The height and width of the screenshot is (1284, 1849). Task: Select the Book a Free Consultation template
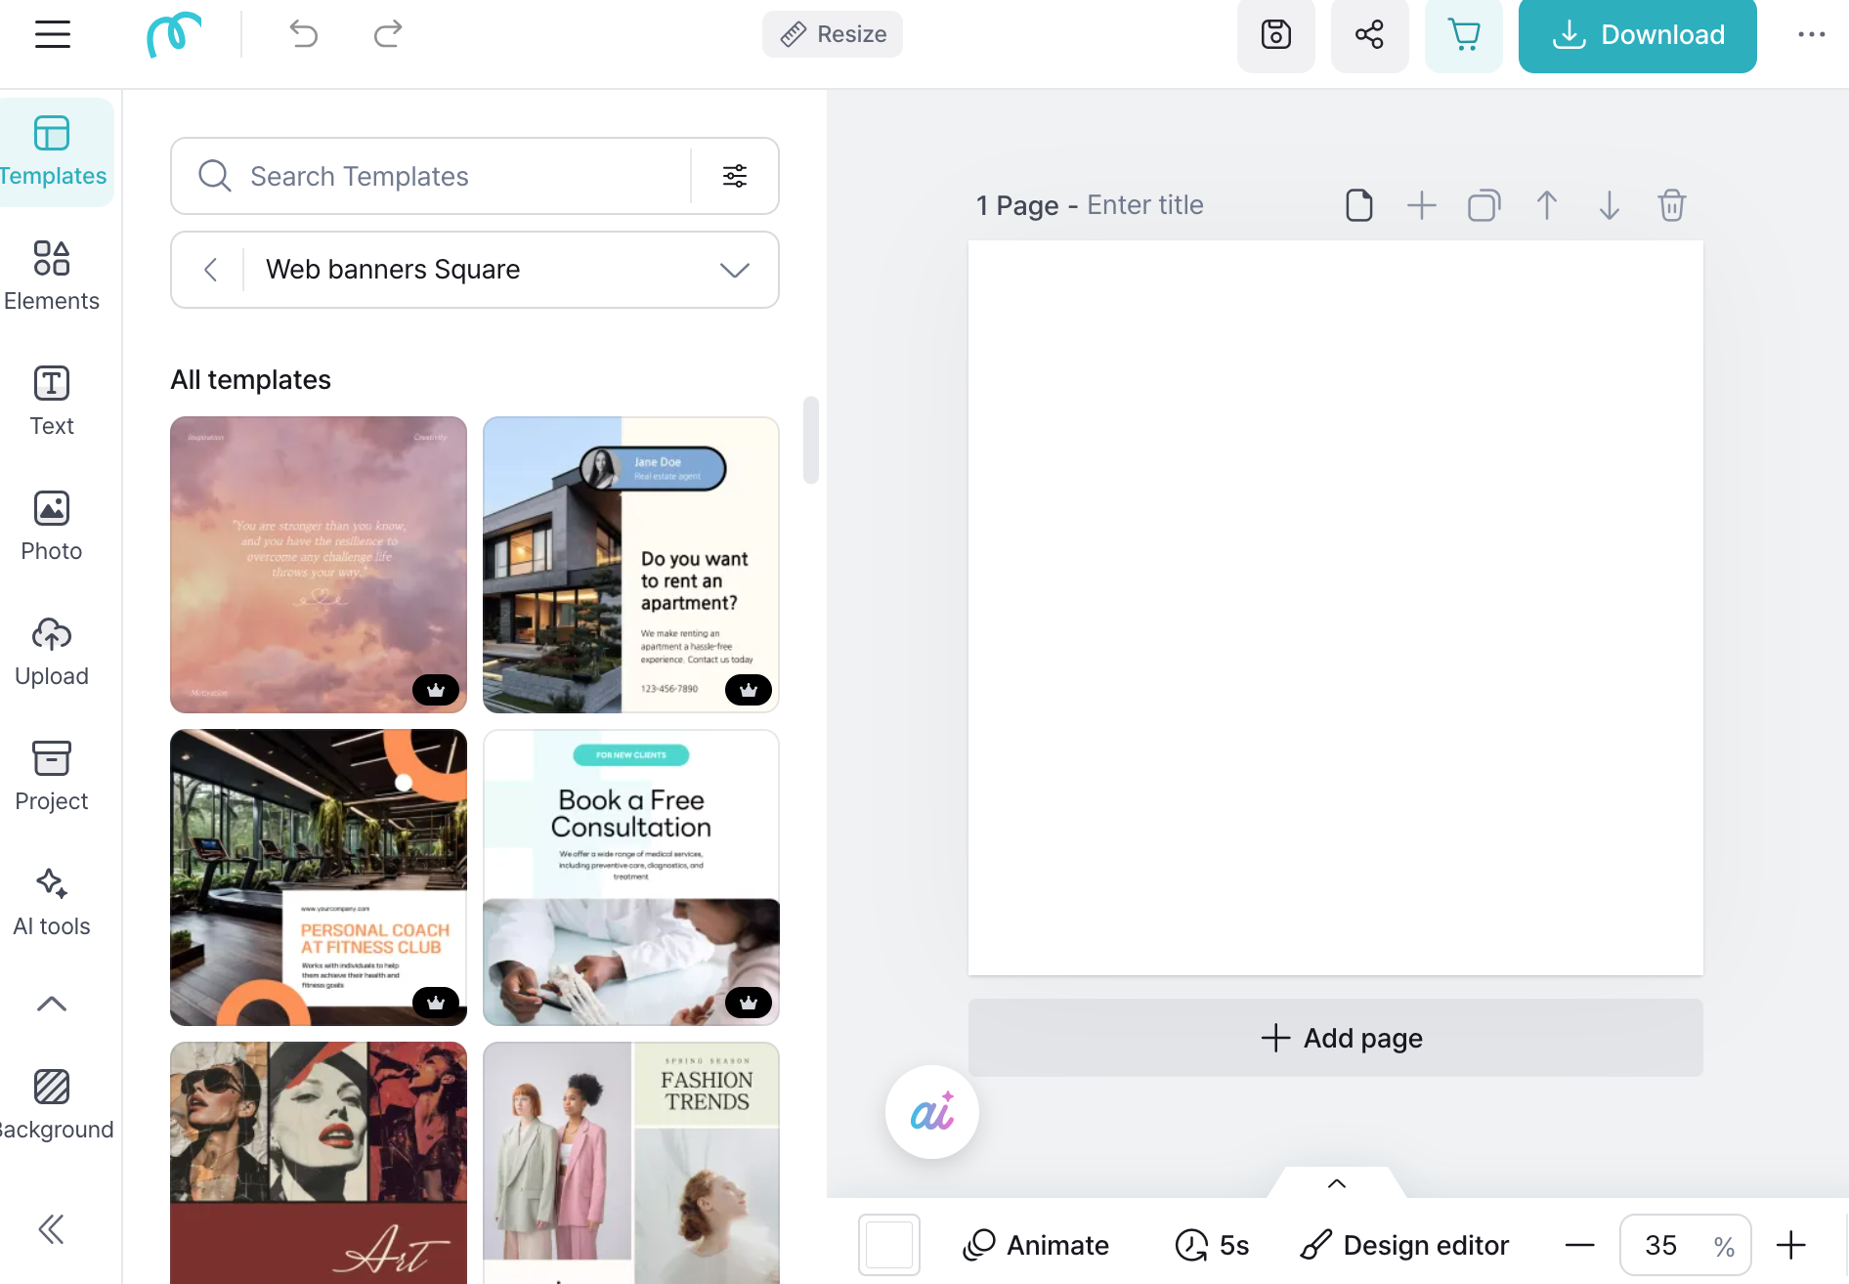pyautogui.click(x=631, y=877)
